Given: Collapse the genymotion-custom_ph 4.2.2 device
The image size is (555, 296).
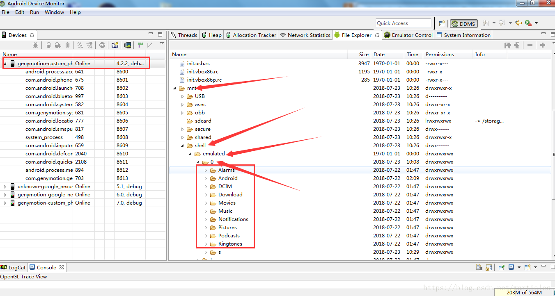Looking at the screenshot, I should click(5, 64).
